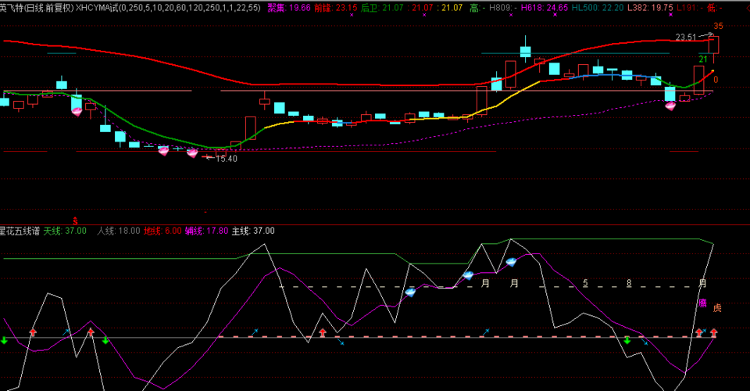Screen dimensions: 750x391
Task: Click the green 21 label near the last candle
Action: coord(702,59)
